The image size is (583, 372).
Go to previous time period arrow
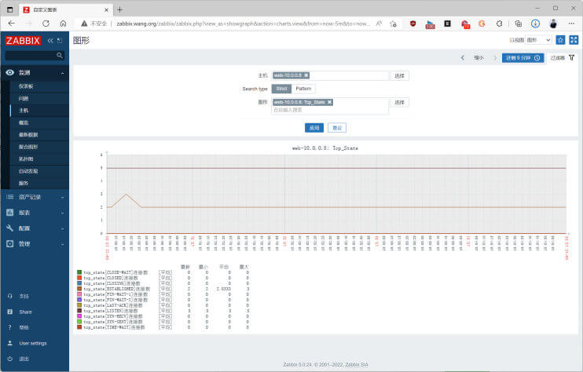[x=463, y=58]
